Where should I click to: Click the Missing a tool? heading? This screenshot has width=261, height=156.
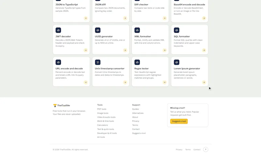coord(177,108)
